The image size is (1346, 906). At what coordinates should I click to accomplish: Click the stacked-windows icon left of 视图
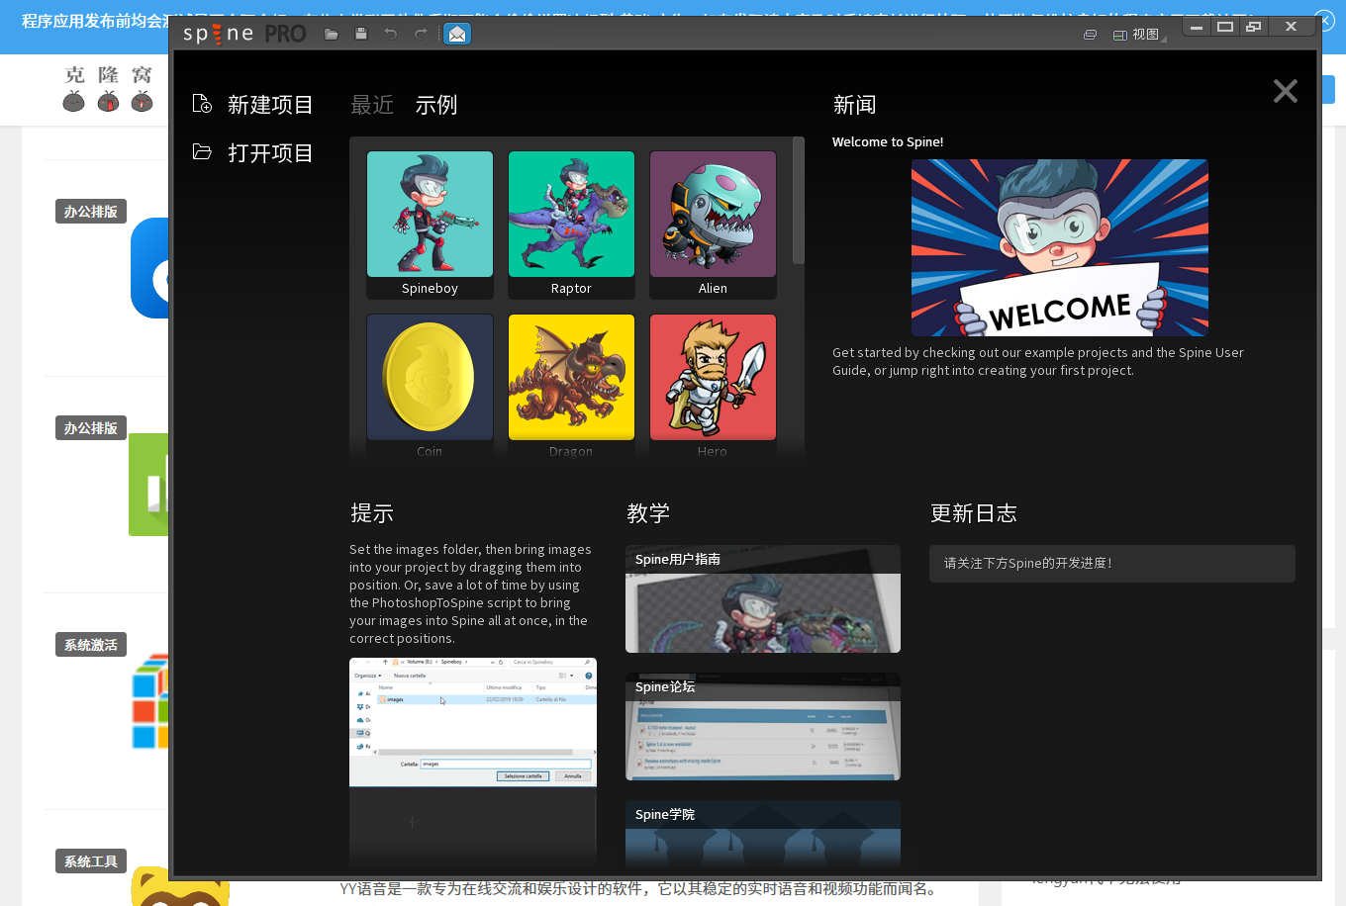(1090, 35)
